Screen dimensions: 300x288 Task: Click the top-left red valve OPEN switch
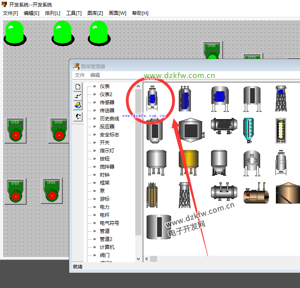(15, 130)
